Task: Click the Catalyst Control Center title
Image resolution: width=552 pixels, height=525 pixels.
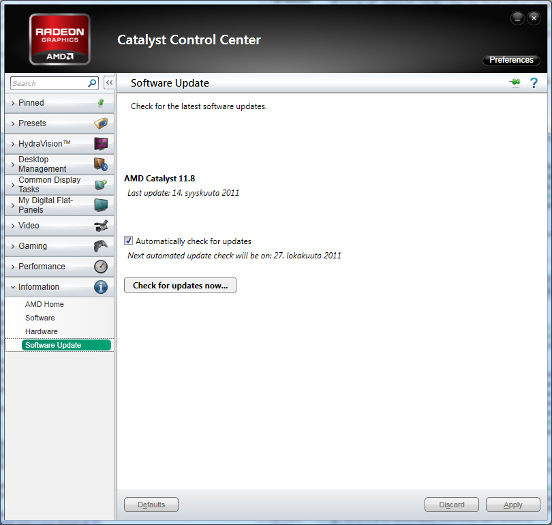Action: 189,40
